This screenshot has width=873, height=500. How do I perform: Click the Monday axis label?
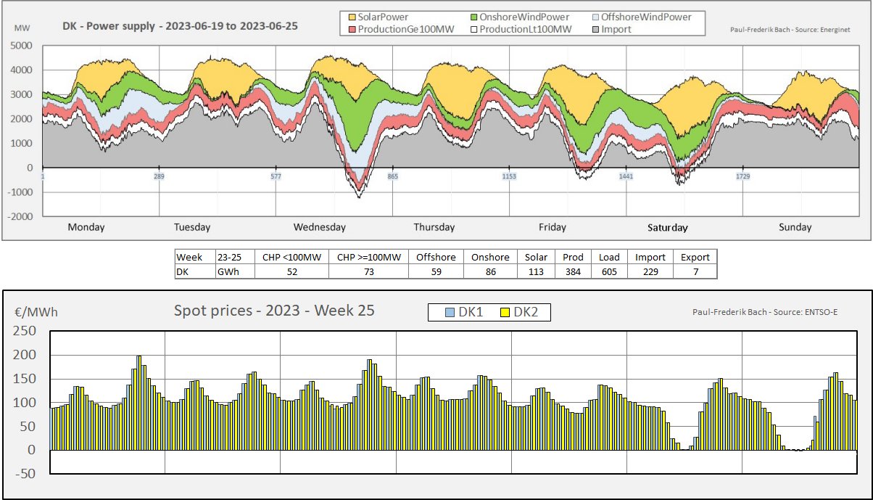(86, 227)
